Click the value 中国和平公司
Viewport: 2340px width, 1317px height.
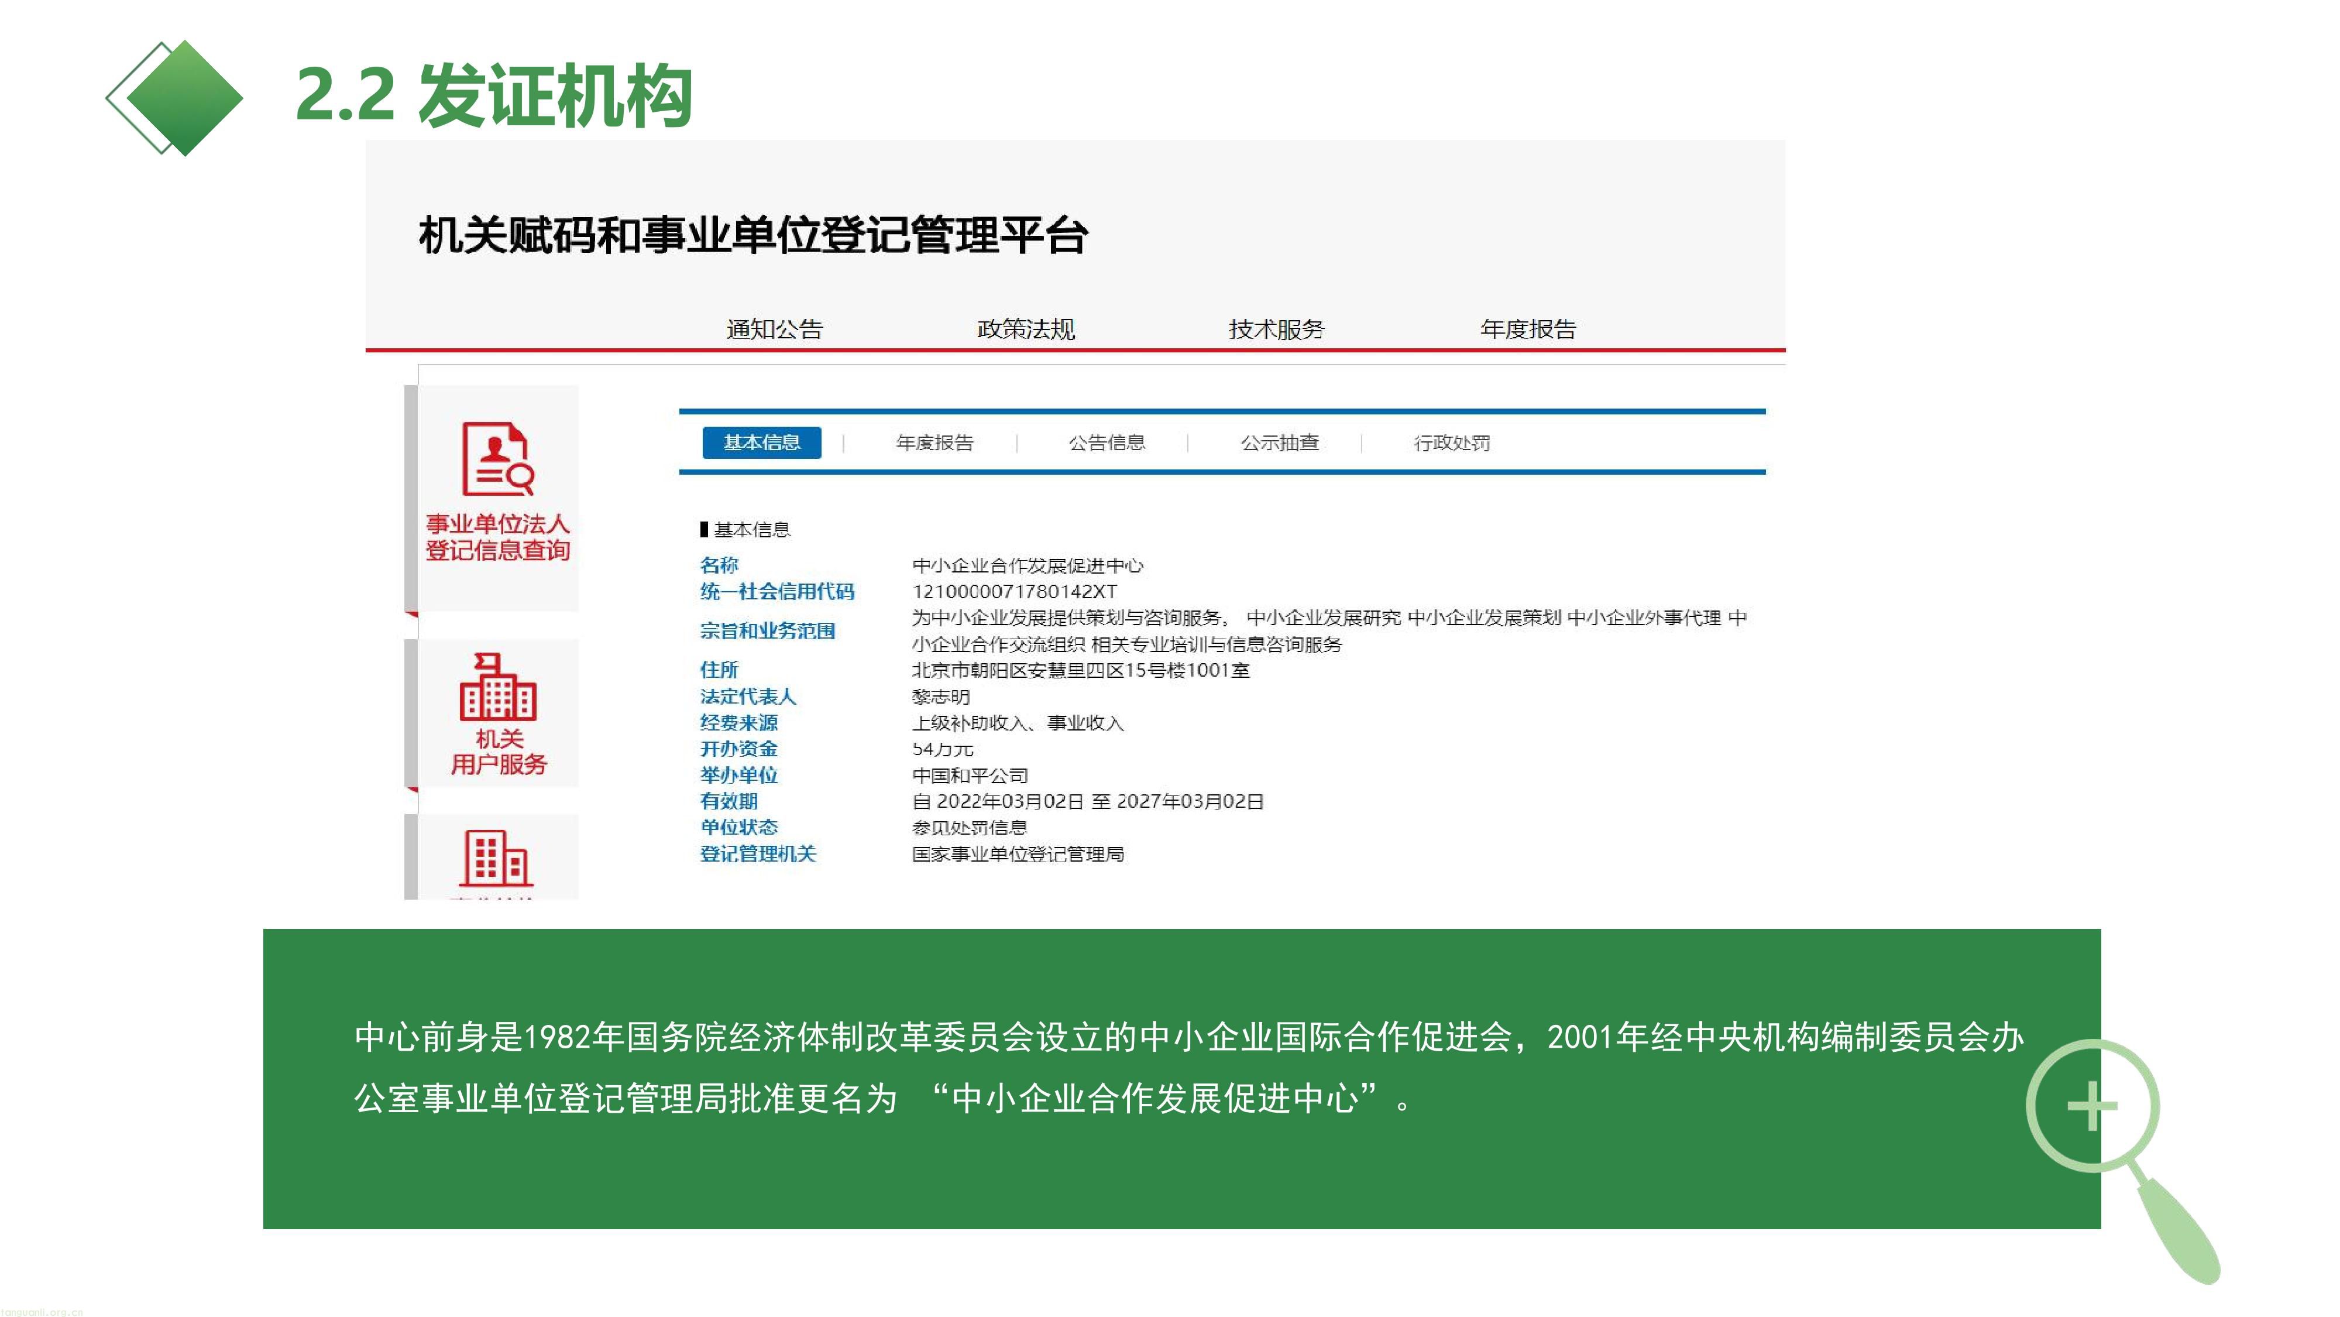coord(969,776)
